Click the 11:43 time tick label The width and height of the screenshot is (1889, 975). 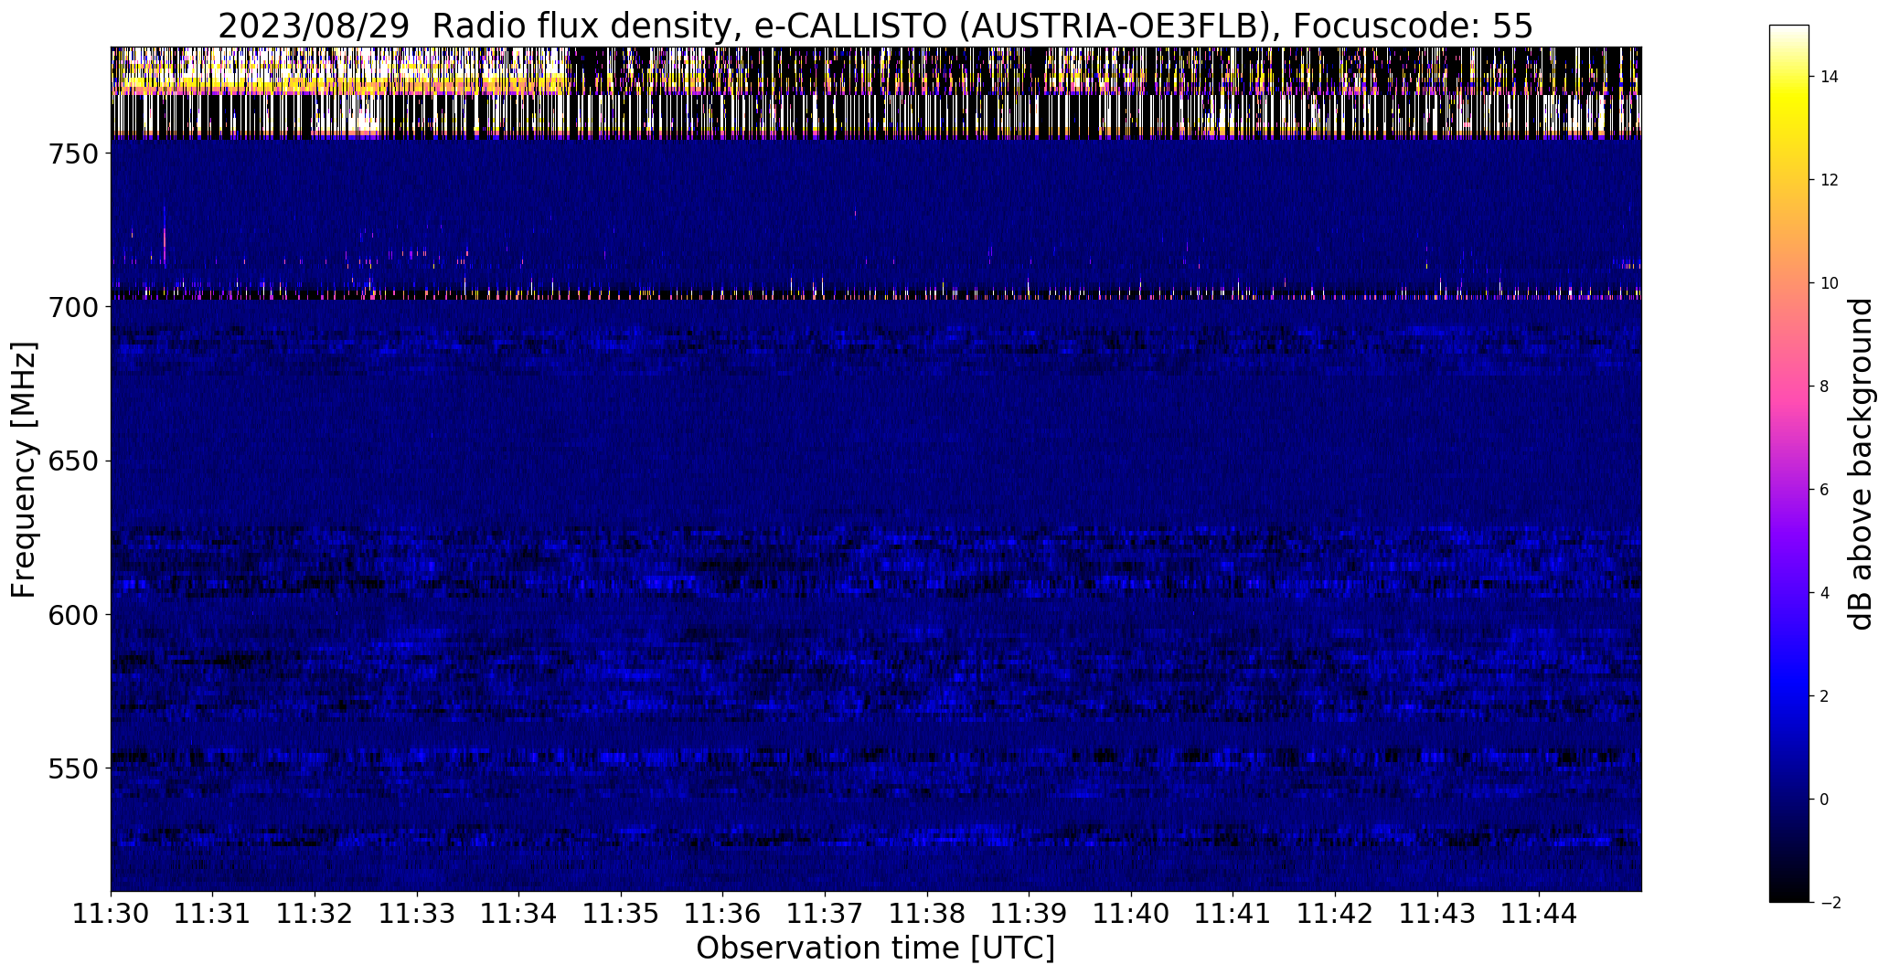1438,914
